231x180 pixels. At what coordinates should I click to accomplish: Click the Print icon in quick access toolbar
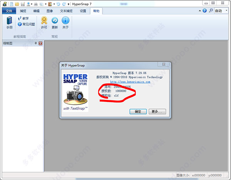[x=36, y=4]
